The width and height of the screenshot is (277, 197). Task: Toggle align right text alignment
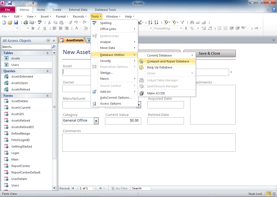(67, 28)
